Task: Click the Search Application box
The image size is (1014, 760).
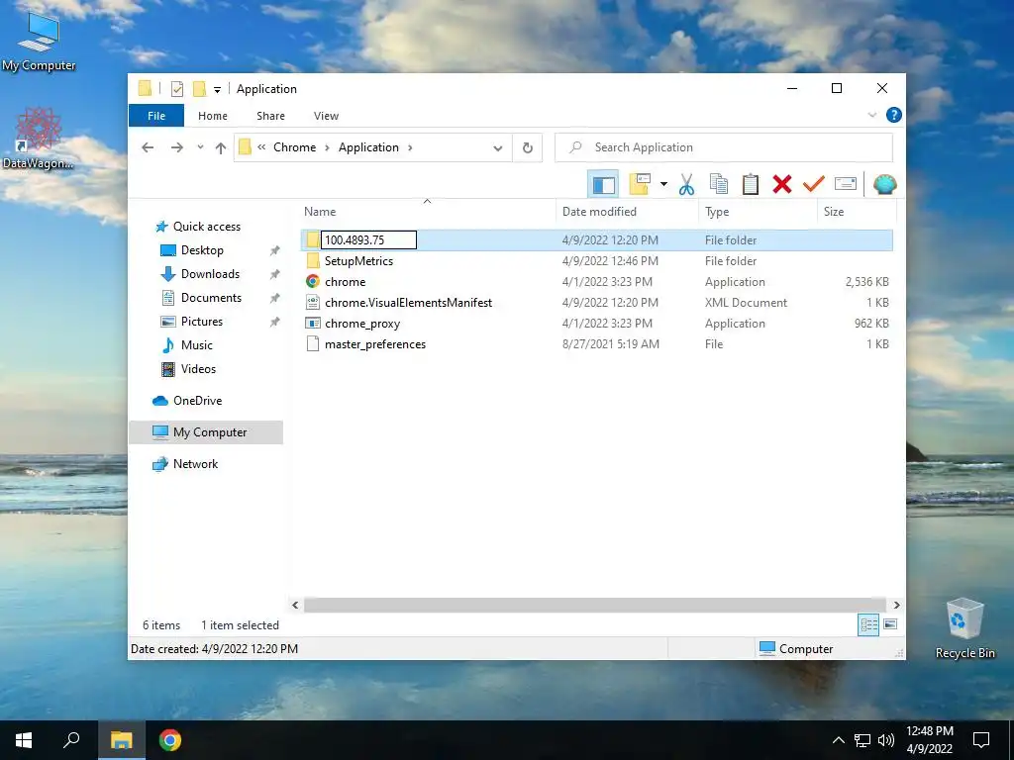Action: click(x=724, y=147)
